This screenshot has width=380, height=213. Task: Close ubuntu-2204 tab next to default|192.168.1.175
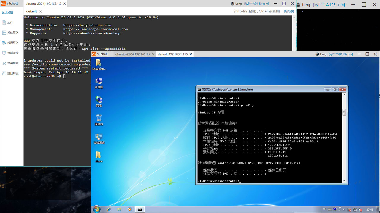pyautogui.click(x=153, y=54)
